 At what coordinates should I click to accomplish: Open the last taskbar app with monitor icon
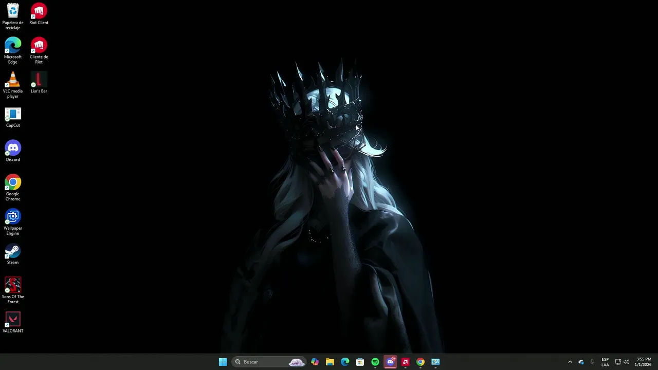click(x=435, y=362)
